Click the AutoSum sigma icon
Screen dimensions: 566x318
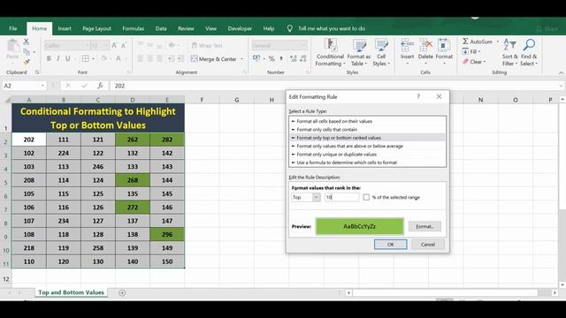[466, 42]
